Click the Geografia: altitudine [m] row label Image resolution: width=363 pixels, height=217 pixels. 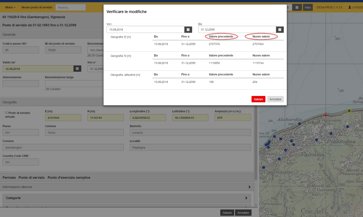(x=125, y=75)
